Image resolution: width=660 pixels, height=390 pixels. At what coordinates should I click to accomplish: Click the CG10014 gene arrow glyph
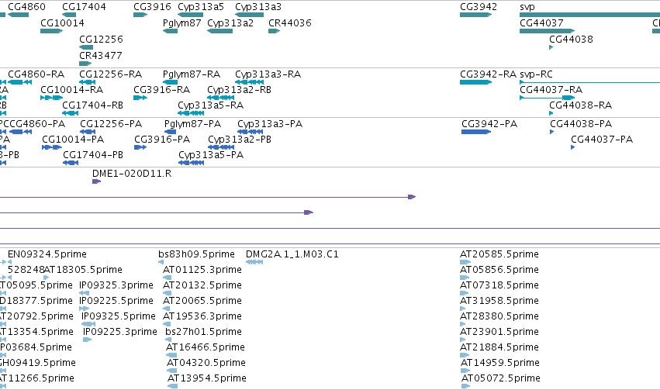[51, 31]
